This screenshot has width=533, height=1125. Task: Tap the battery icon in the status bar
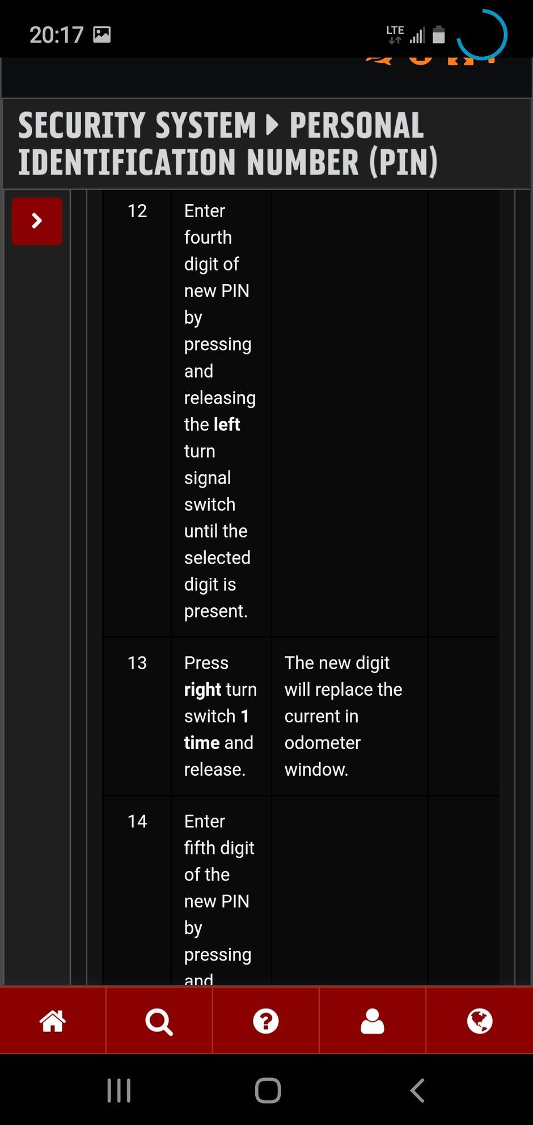(438, 35)
